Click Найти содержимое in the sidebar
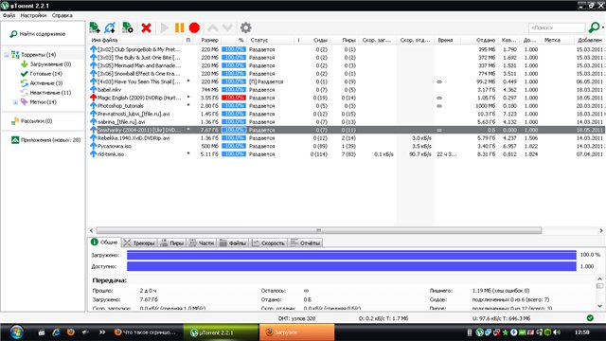 [38, 34]
